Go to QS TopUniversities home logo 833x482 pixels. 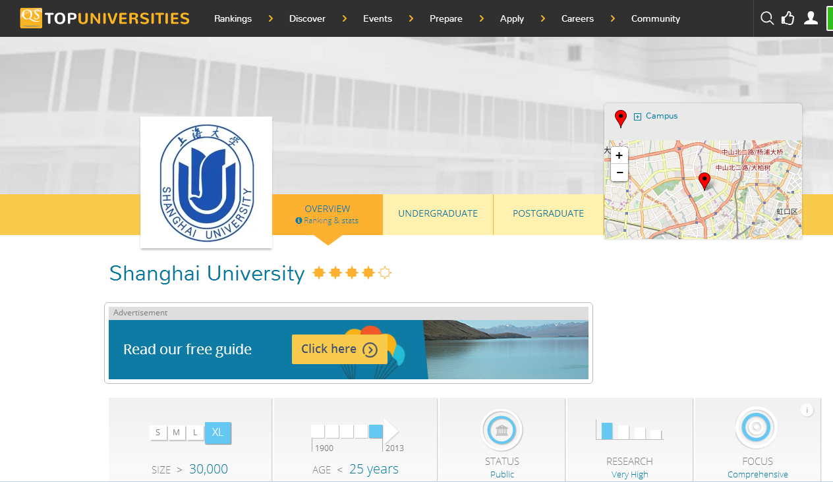(105, 18)
